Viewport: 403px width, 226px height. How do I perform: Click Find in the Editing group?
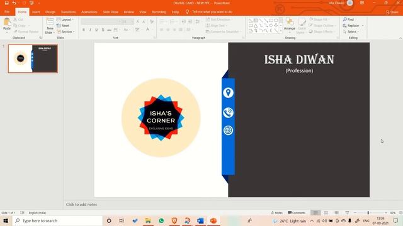[348, 19]
